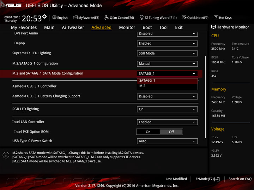This screenshot has width=254, height=190.
Task: Select M.2/SATA6G_1 Configuration label
Action: tap(35, 63)
